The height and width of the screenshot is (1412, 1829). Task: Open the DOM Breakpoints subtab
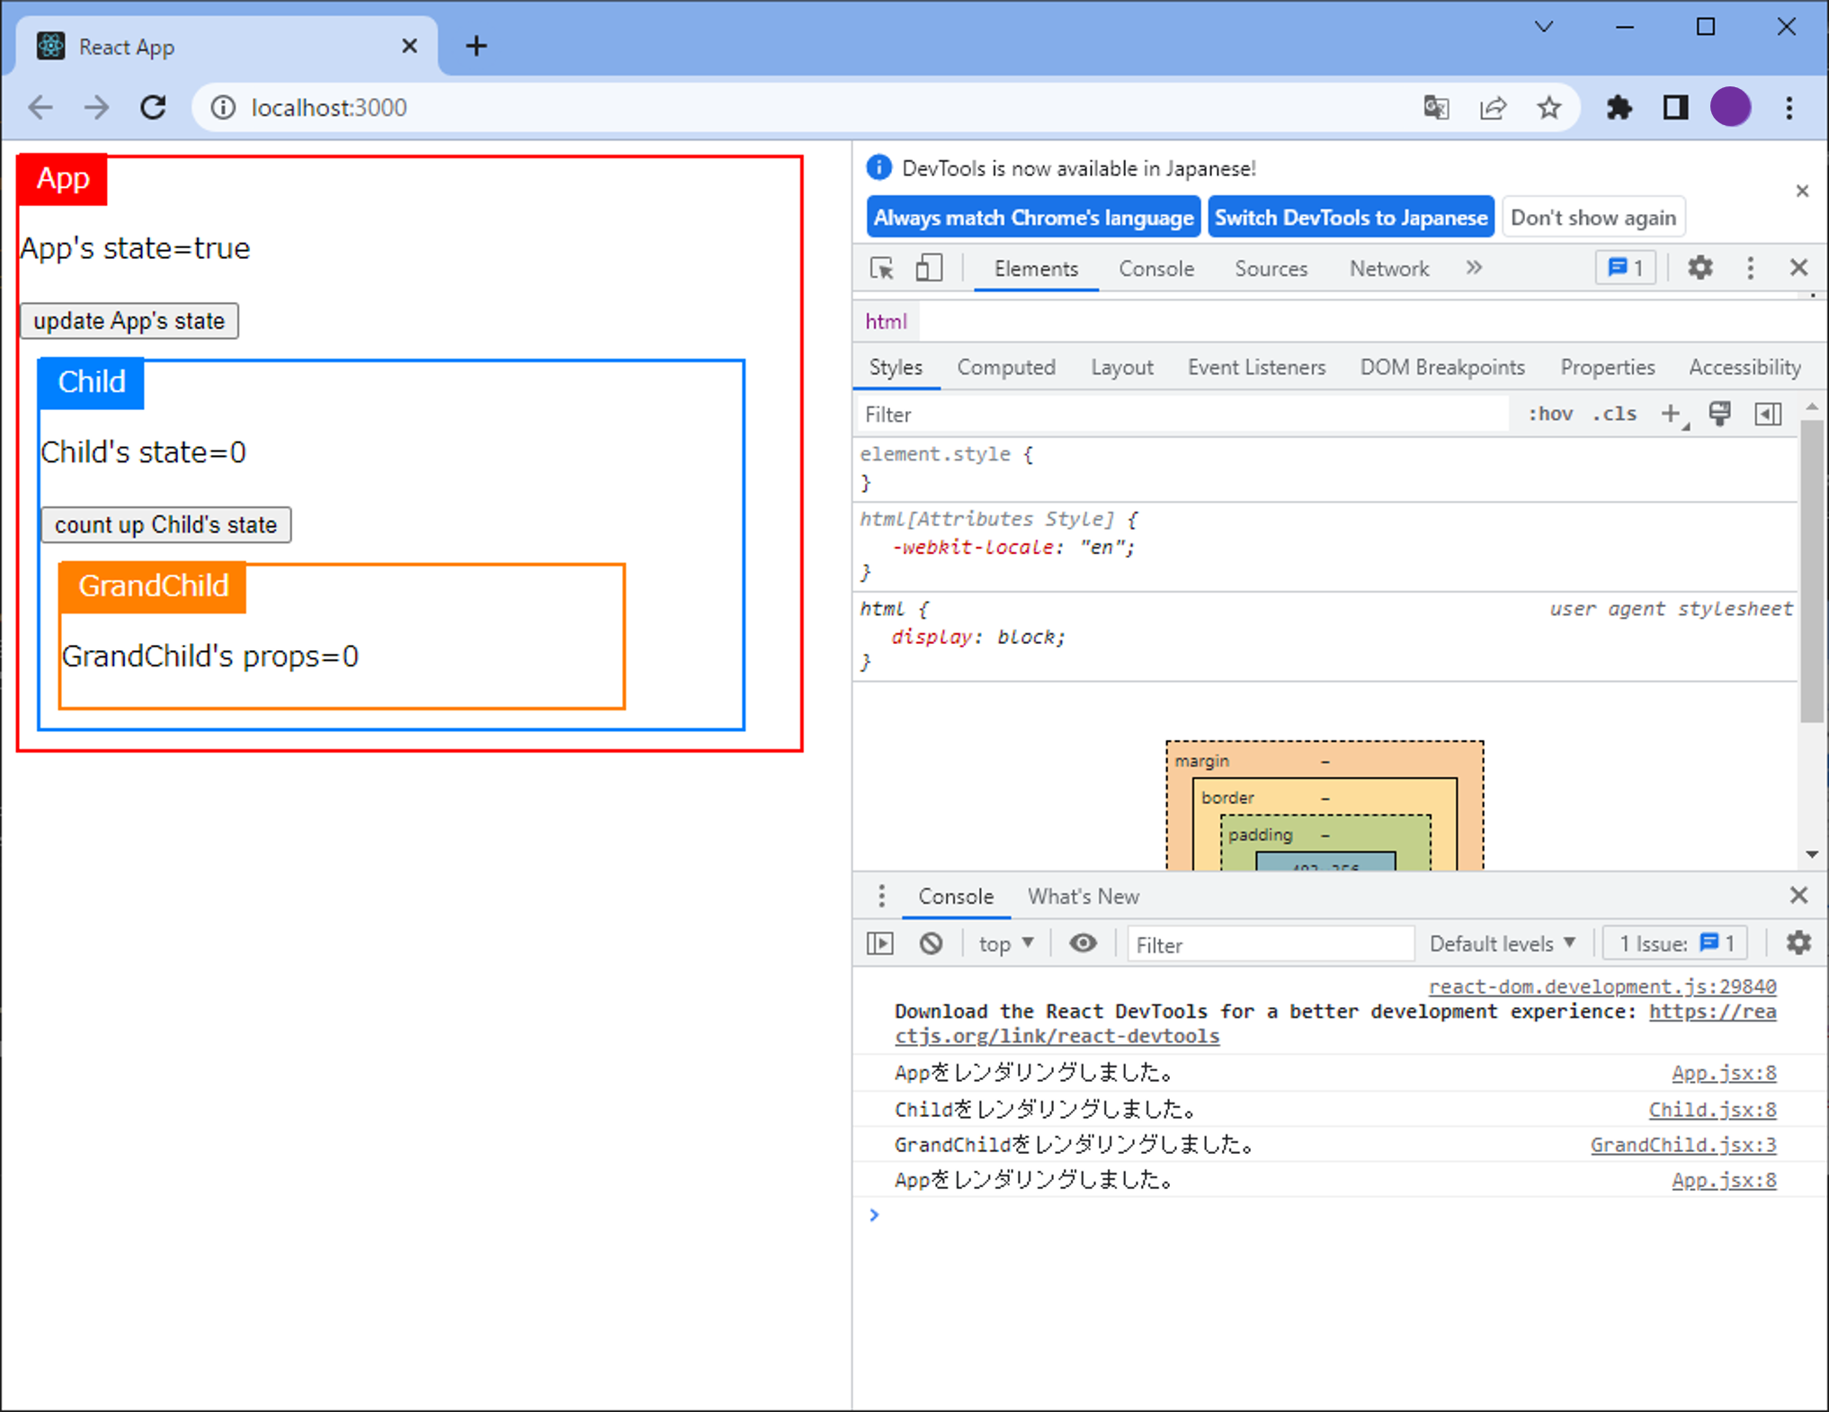(1442, 367)
